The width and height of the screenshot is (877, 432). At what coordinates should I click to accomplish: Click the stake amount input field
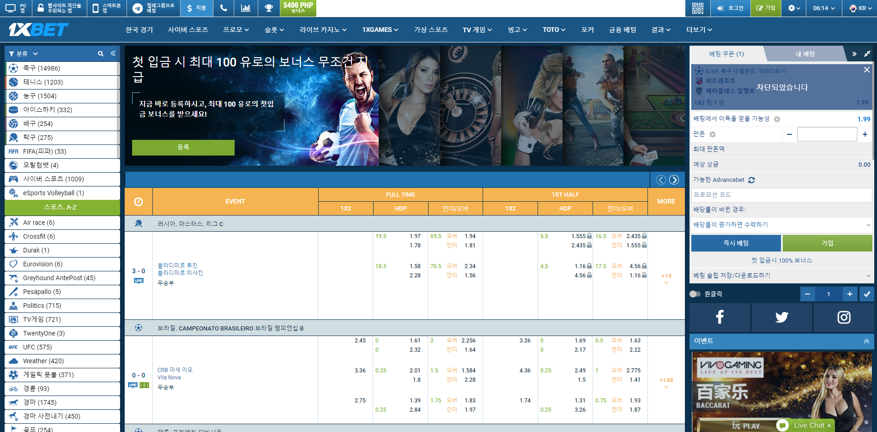(x=827, y=134)
